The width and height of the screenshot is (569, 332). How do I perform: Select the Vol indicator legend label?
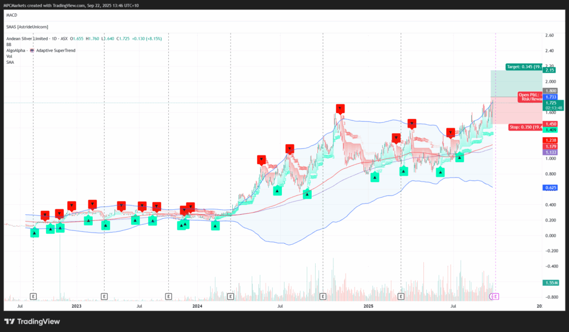pos(9,56)
